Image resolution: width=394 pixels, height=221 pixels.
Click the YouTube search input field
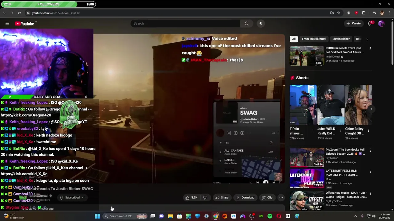click(x=186, y=23)
